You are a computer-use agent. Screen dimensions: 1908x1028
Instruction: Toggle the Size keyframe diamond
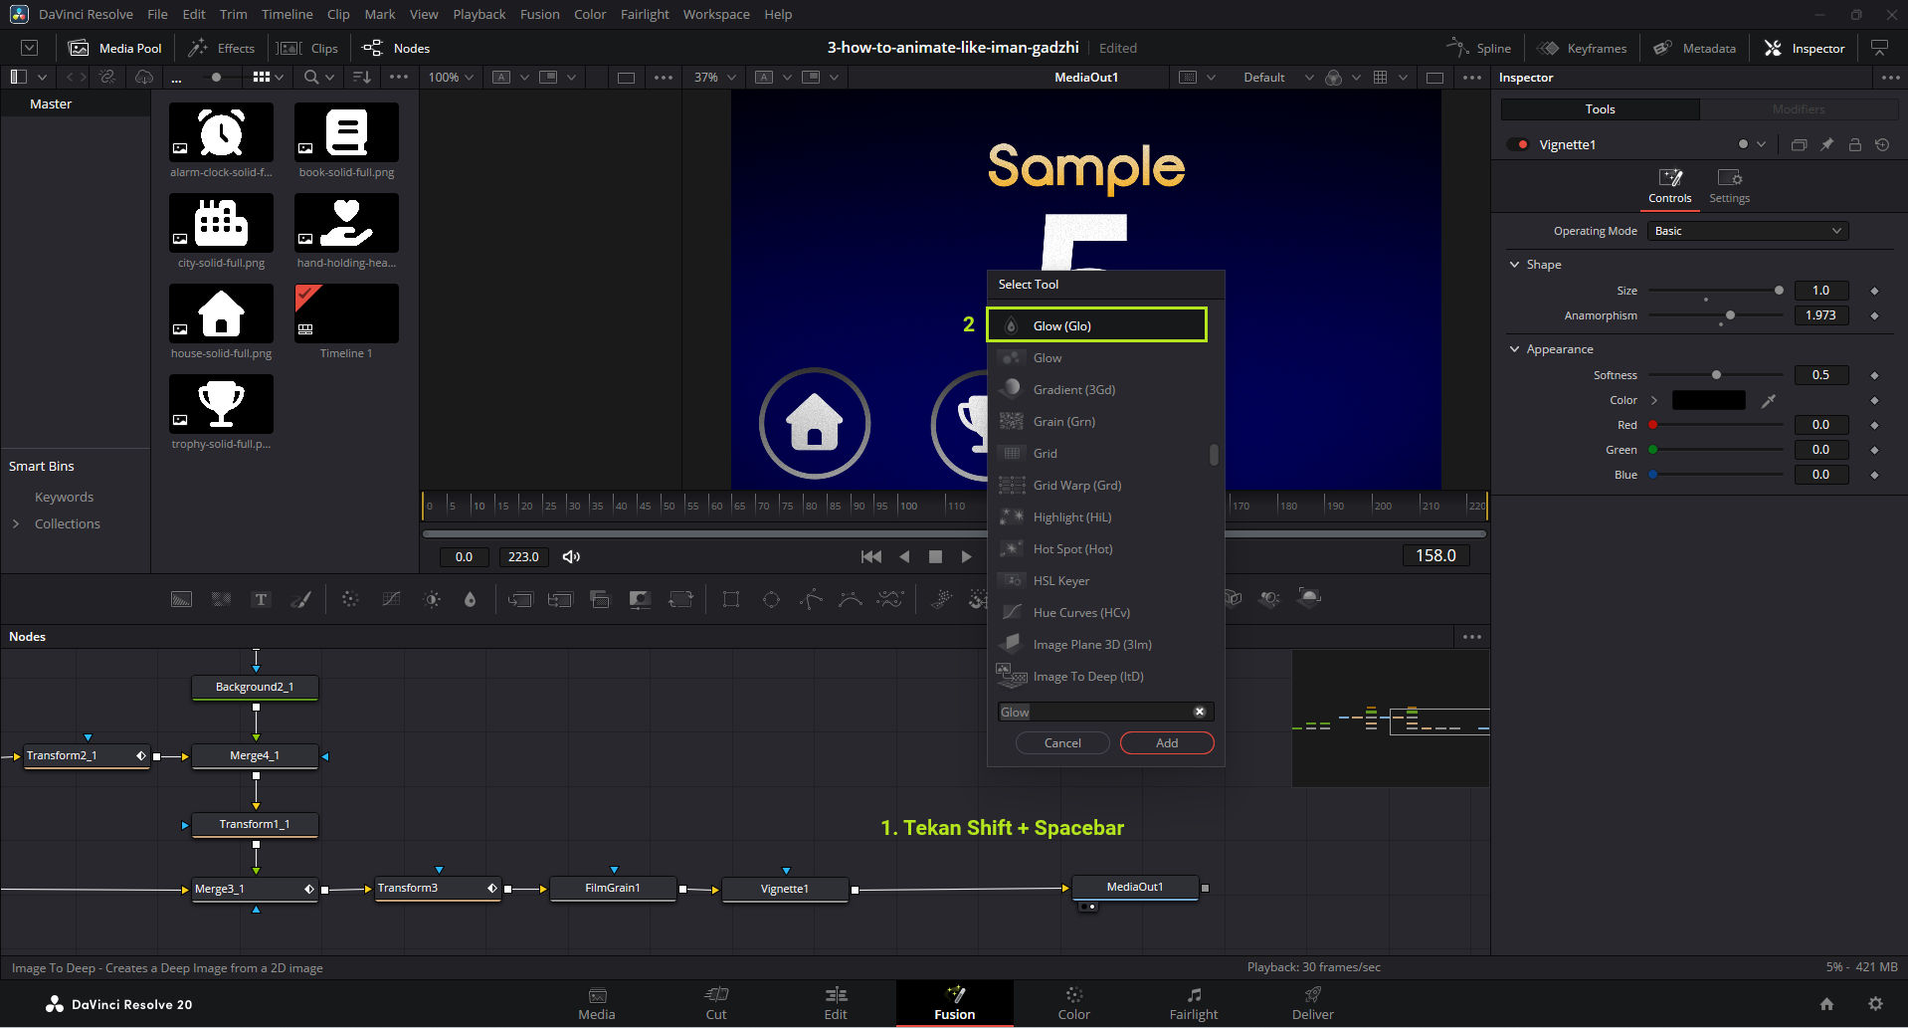[1874, 291]
